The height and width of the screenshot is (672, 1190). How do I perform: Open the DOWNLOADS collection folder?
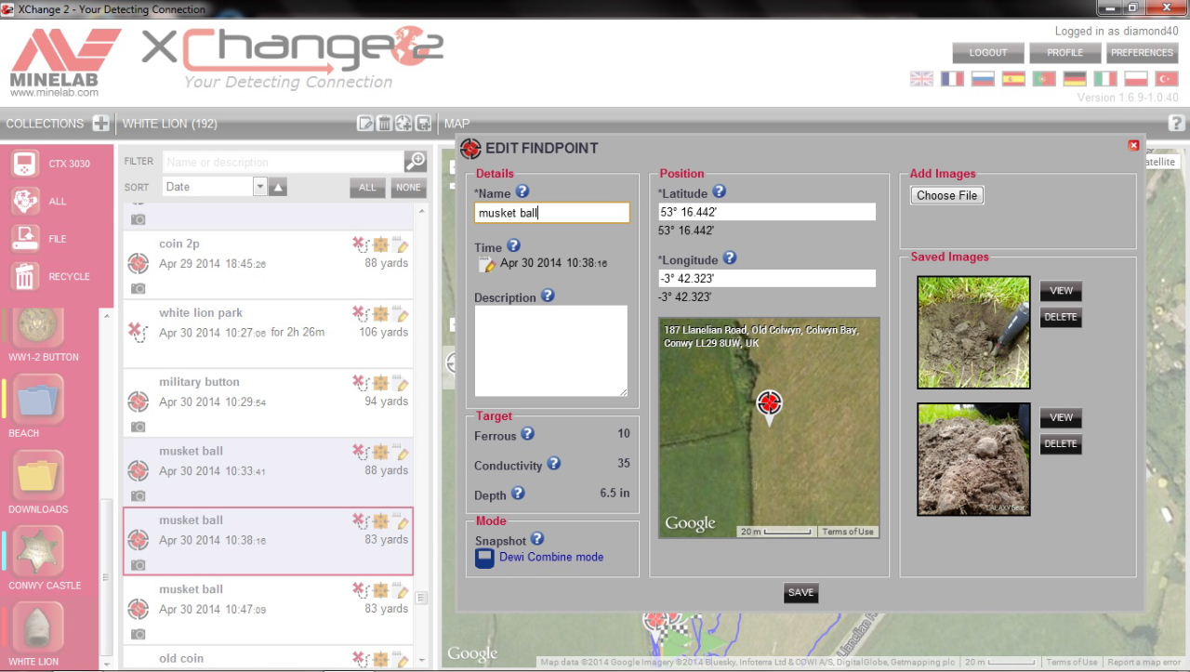tap(39, 476)
